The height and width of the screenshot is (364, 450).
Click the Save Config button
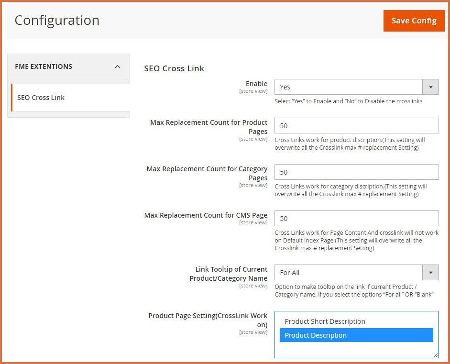(x=414, y=21)
